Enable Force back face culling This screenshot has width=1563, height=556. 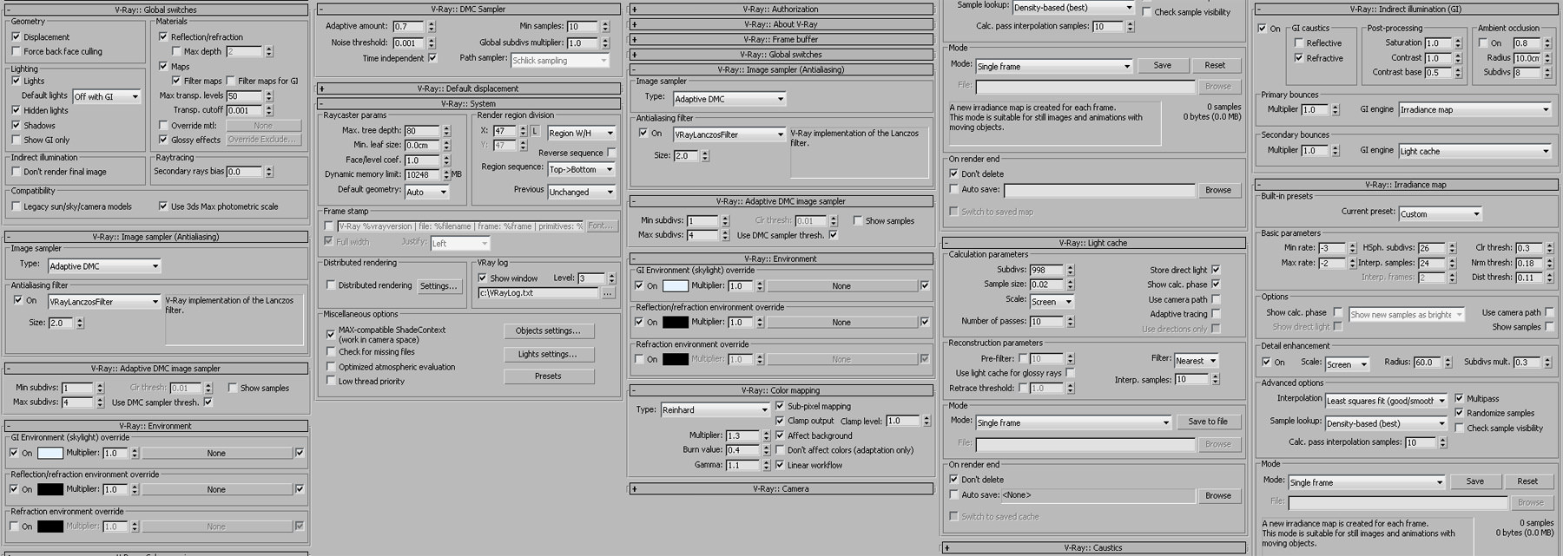pyautogui.click(x=16, y=51)
